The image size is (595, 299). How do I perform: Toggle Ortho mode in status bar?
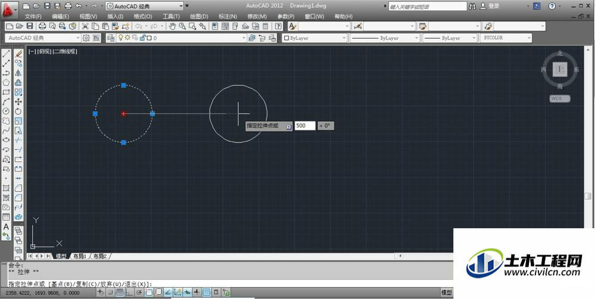coord(129,292)
